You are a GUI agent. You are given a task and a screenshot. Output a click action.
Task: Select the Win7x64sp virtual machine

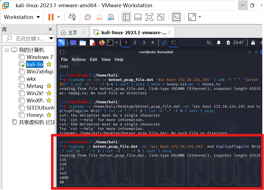(40, 72)
